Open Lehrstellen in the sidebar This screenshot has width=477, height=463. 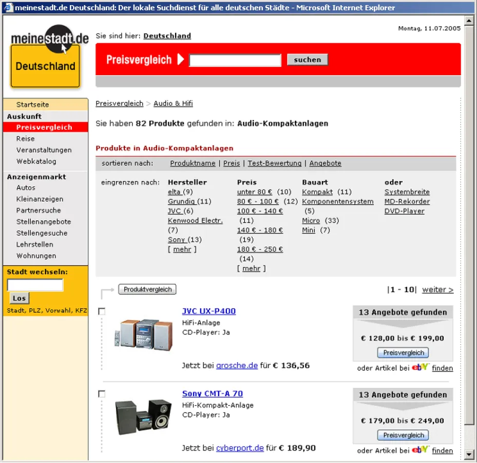coord(35,244)
